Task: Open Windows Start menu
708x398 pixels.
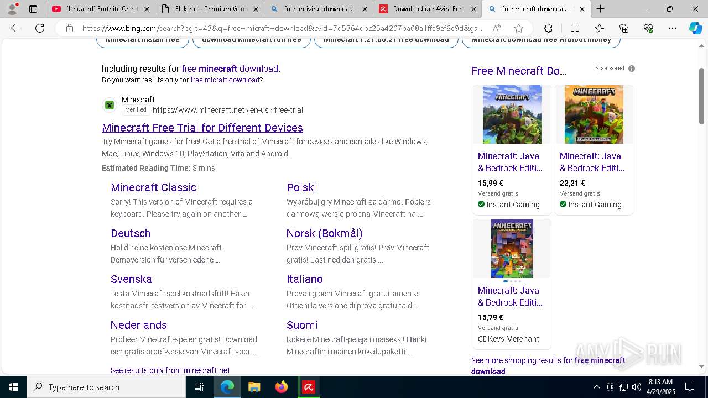Action: pyautogui.click(x=13, y=387)
